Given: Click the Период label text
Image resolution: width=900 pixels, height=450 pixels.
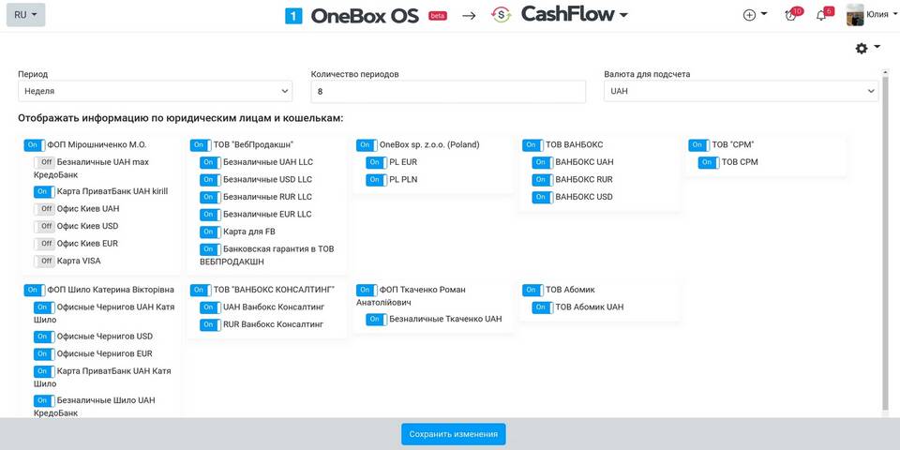Looking at the screenshot, I should tap(33, 74).
